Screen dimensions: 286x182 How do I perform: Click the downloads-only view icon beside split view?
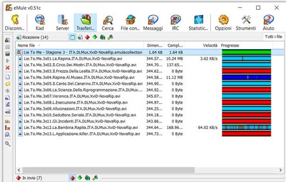point(80,37)
